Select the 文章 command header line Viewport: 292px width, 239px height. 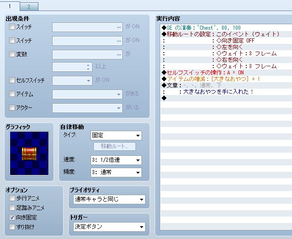pos(226,85)
